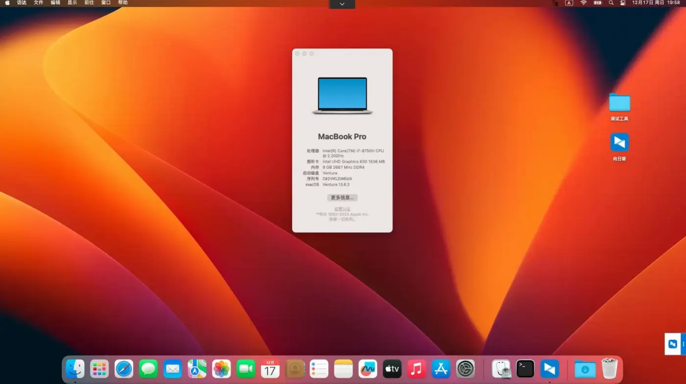
Task: Expand the Downloads stack in the Dock
Action: coord(584,369)
